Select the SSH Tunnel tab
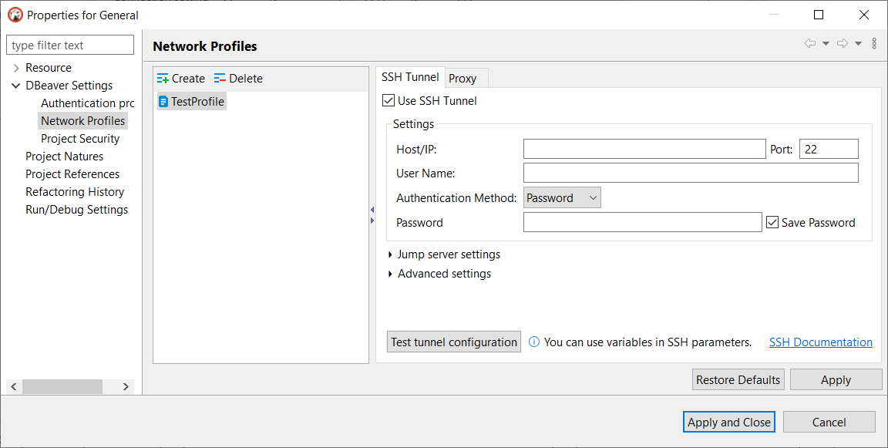 (x=410, y=76)
